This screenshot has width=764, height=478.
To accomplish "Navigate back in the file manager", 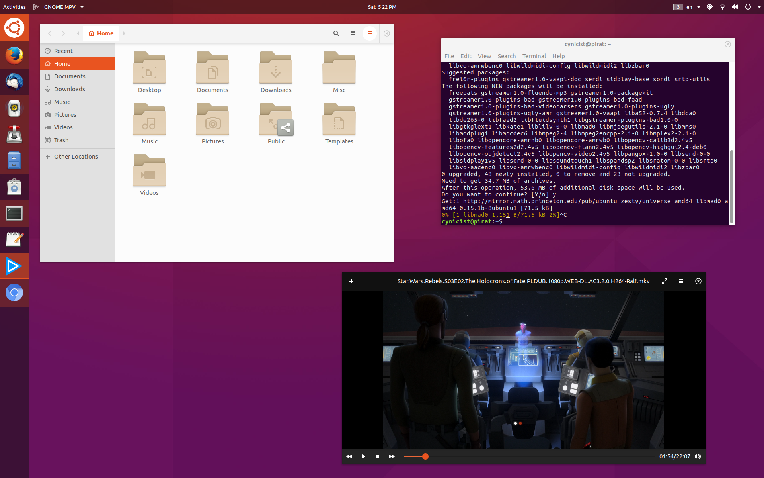I will coord(49,33).
